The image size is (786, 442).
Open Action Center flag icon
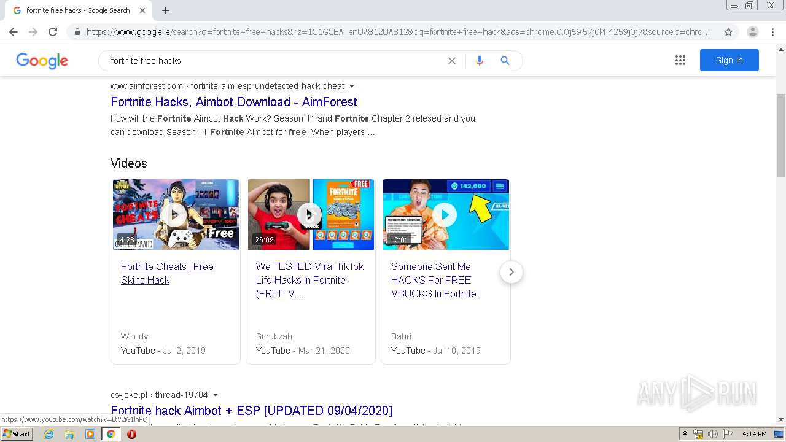(x=728, y=434)
